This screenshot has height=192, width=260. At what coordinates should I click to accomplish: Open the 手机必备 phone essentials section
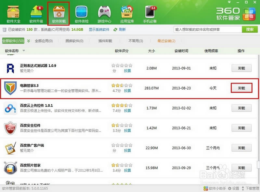tap(150, 14)
